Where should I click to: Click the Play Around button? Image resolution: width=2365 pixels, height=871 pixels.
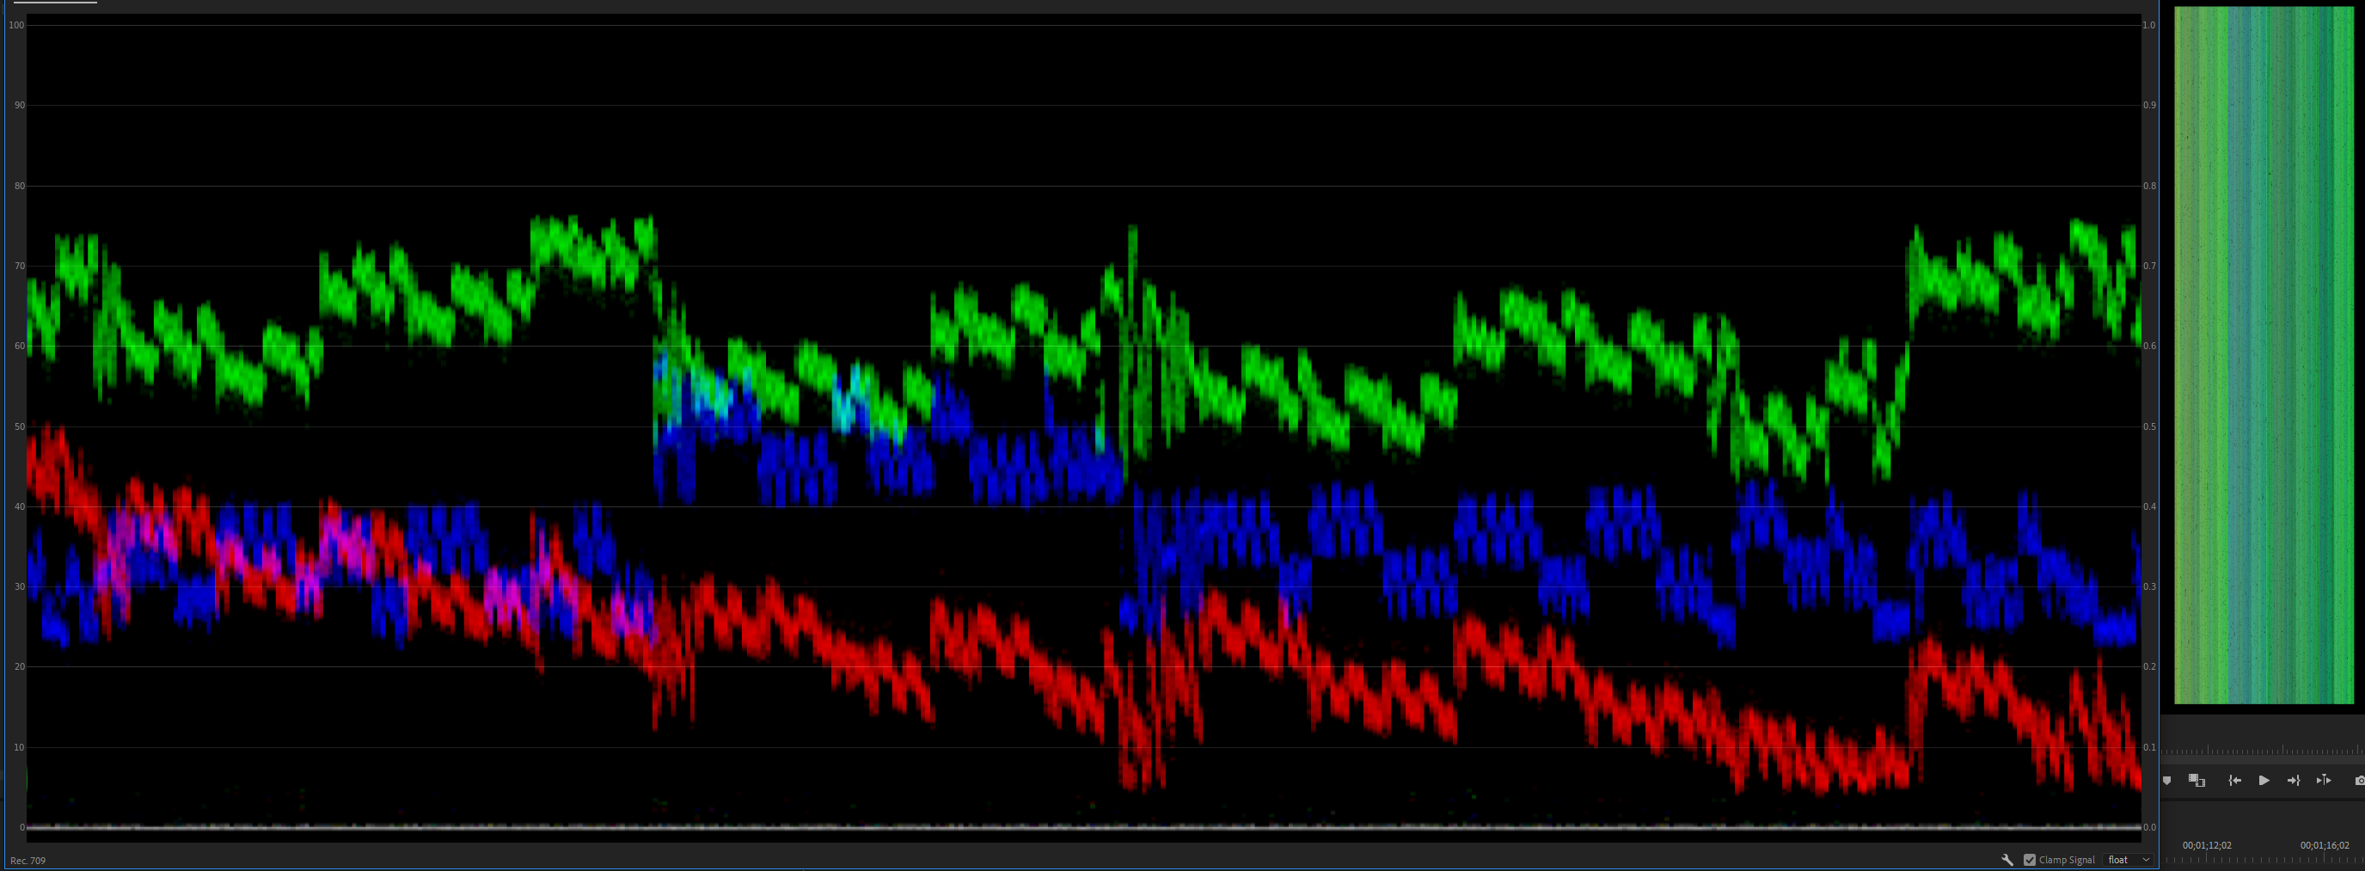click(2324, 780)
